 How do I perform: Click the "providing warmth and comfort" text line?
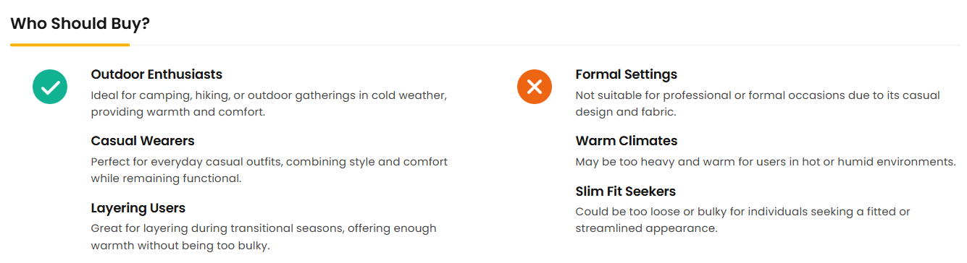[178, 113]
